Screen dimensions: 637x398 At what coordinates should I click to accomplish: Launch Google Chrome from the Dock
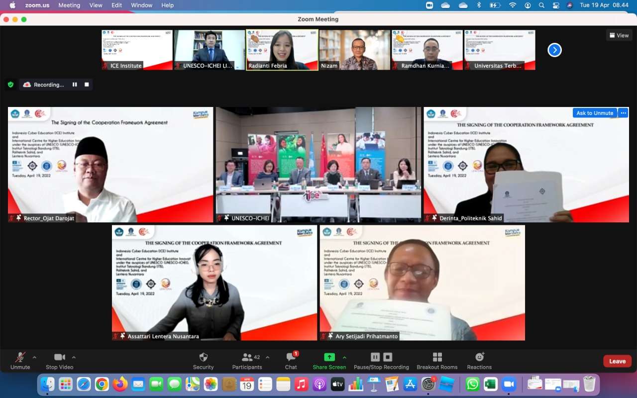[102, 384]
